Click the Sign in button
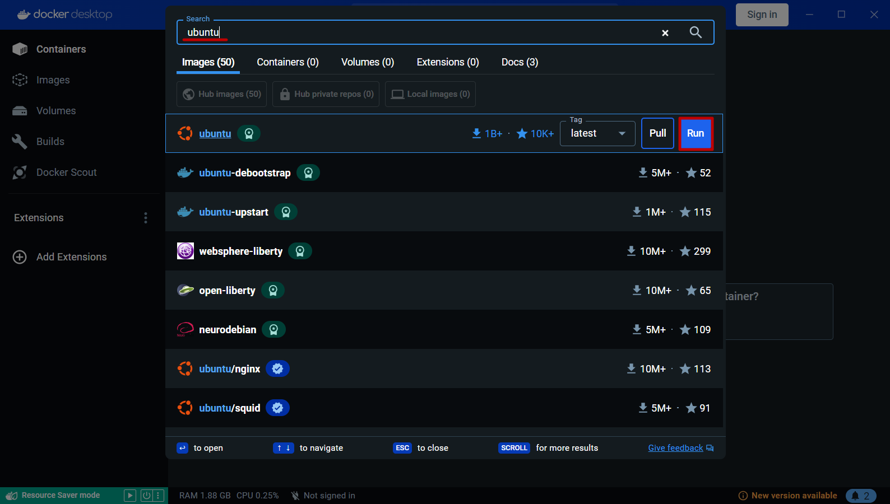Viewport: 890px width, 504px height. pos(762,15)
